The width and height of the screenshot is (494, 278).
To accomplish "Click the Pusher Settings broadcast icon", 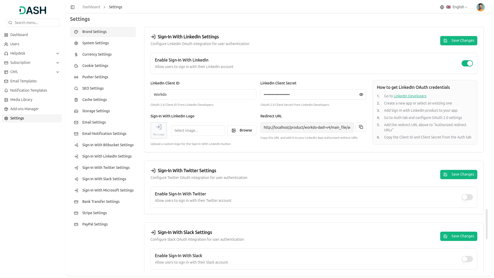I will [x=76, y=77].
